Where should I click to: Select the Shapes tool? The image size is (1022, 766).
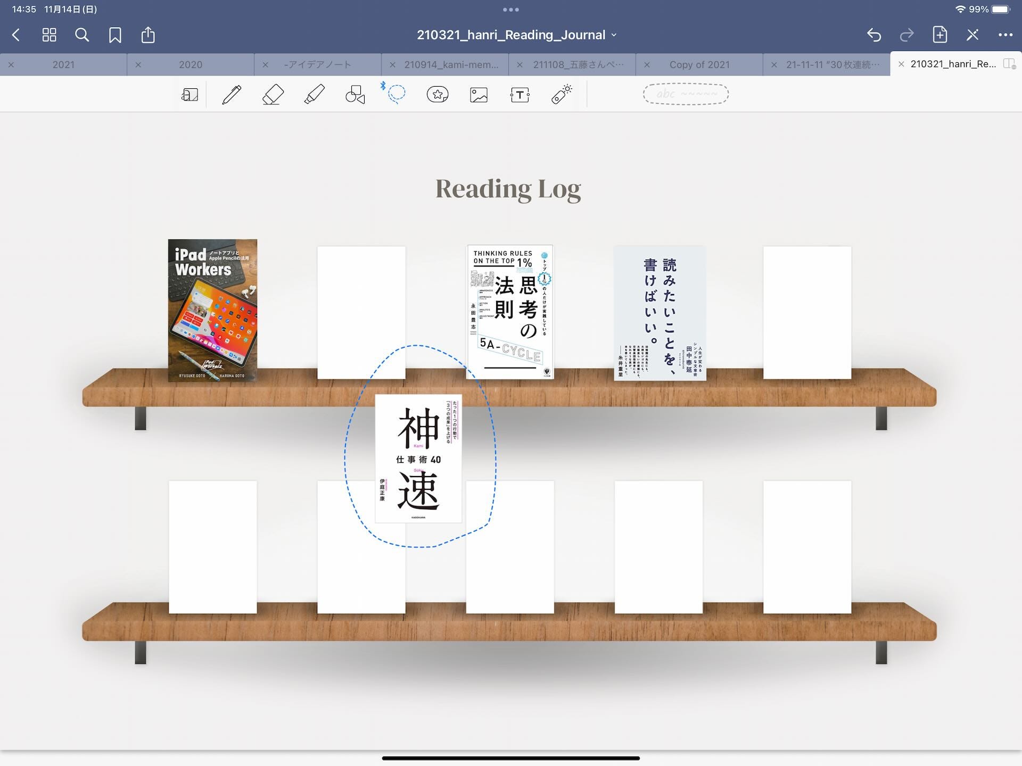pos(355,95)
